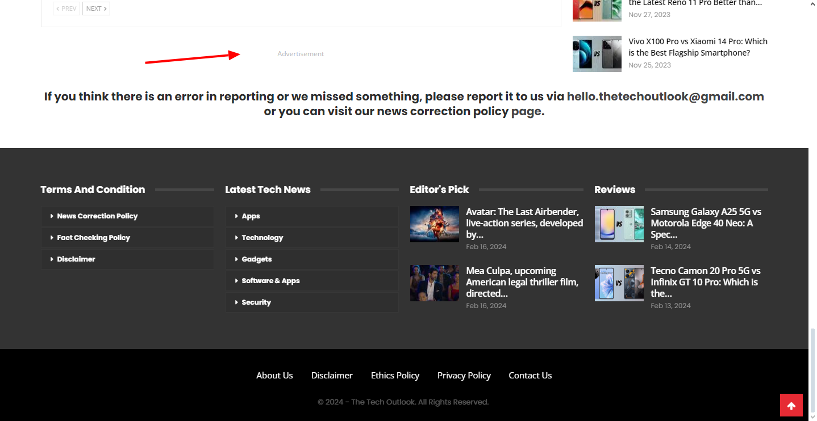Open the Privacy Policy footer link

(464, 376)
